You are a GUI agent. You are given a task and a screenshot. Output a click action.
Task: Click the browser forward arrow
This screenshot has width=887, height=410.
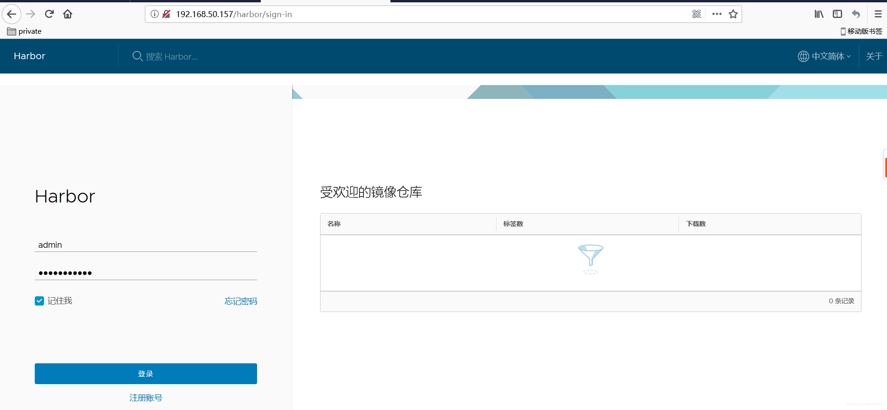[x=31, y=14]
